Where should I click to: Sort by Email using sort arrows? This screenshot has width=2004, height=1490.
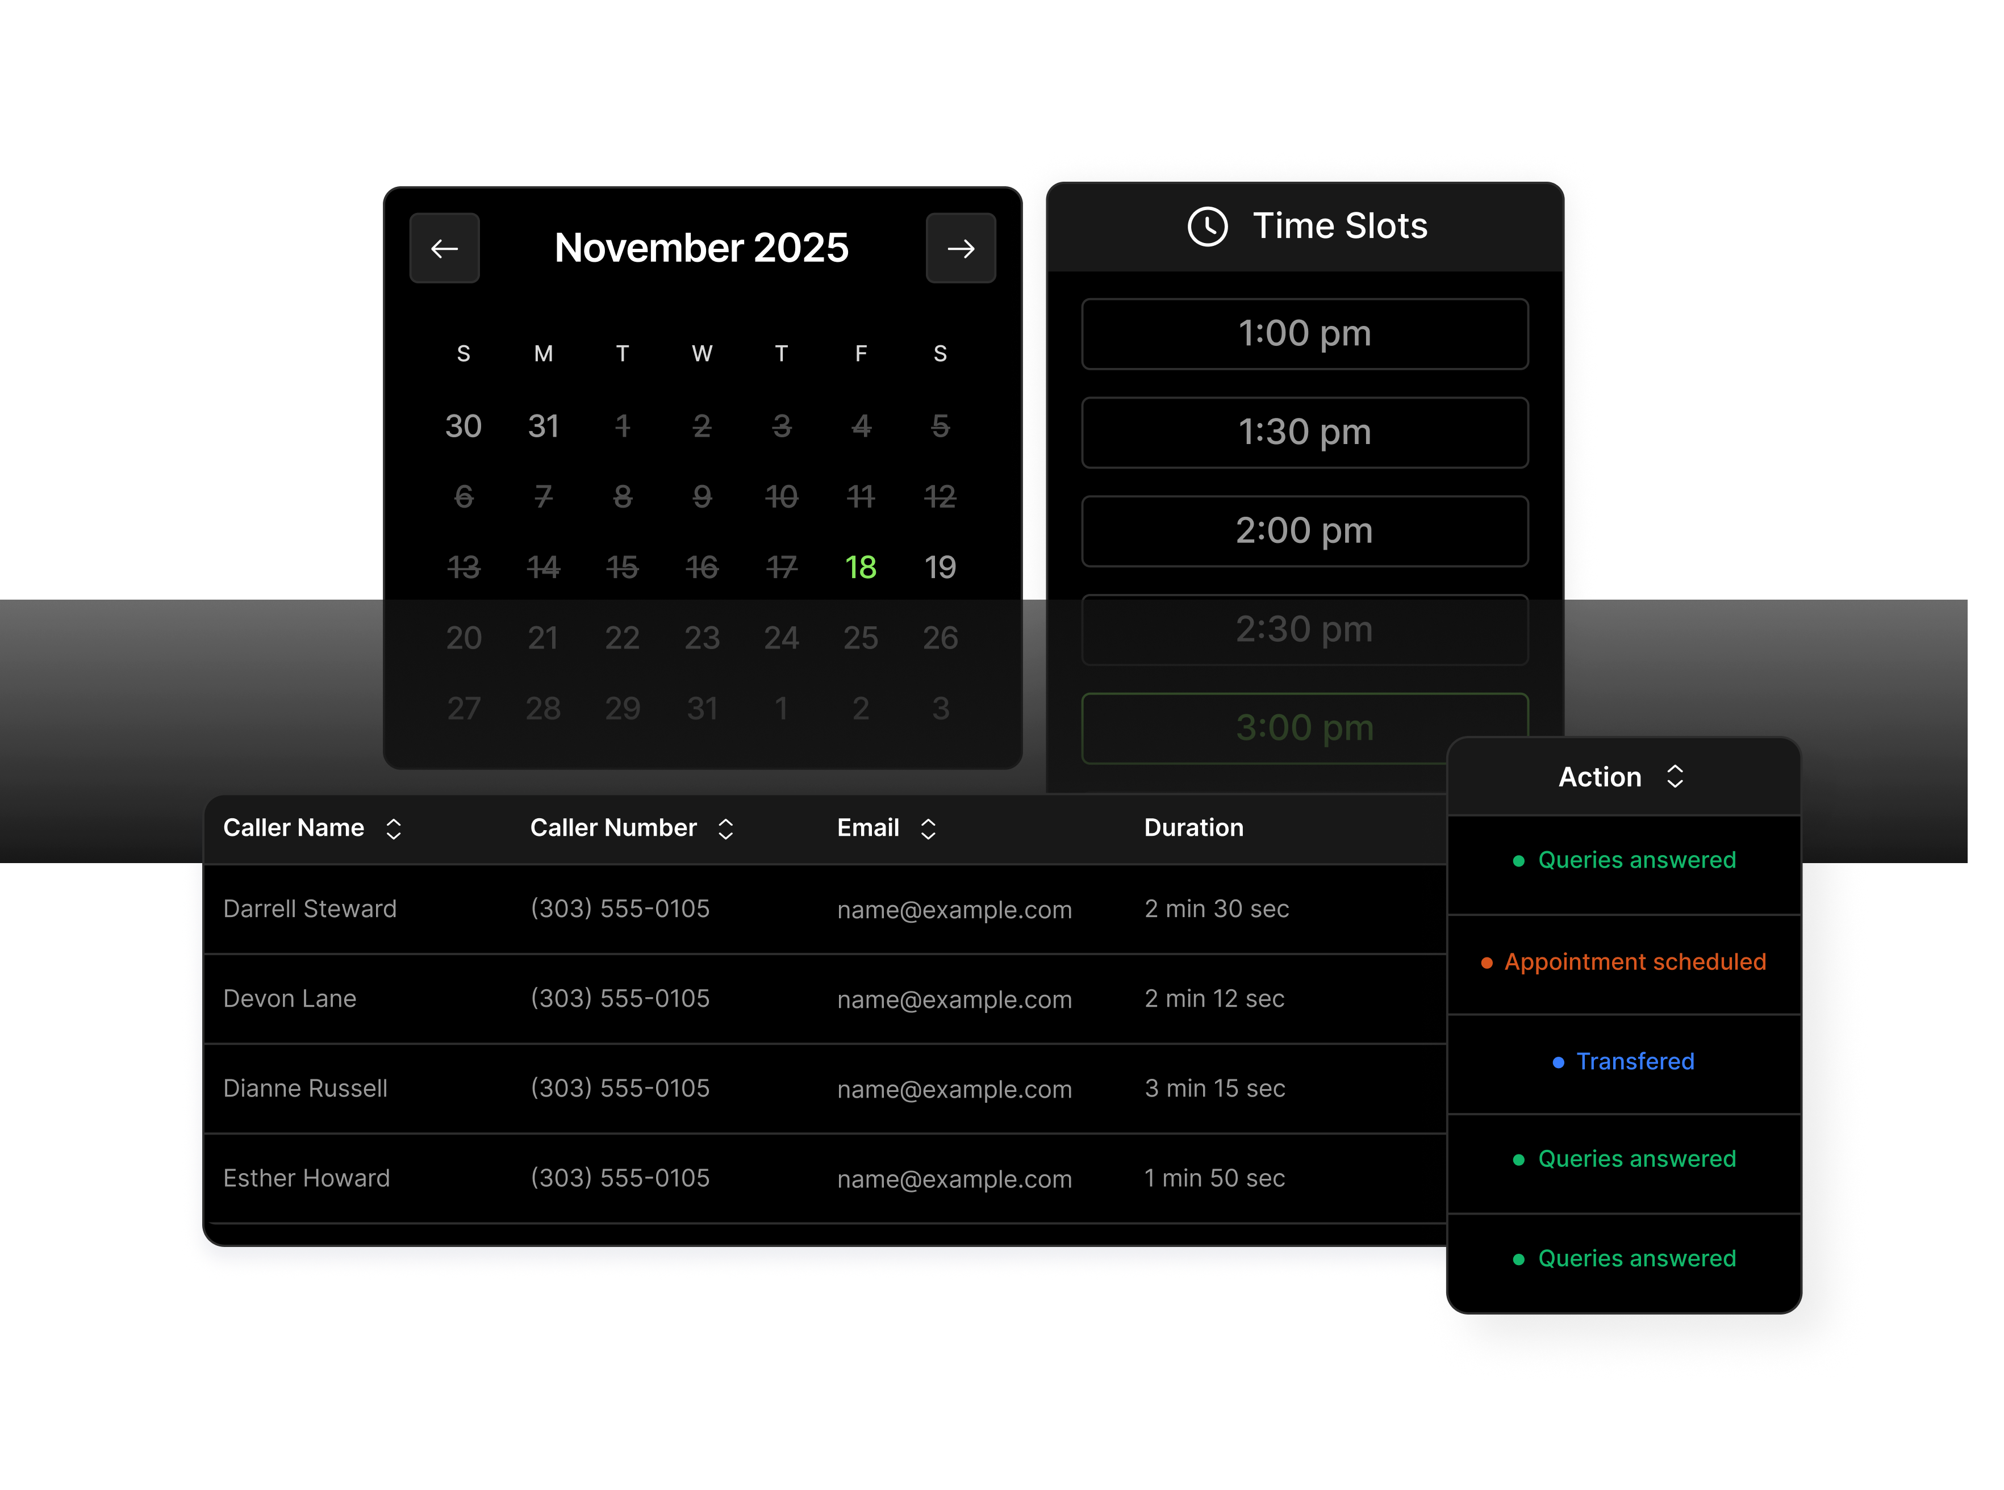tap(928, 829)
